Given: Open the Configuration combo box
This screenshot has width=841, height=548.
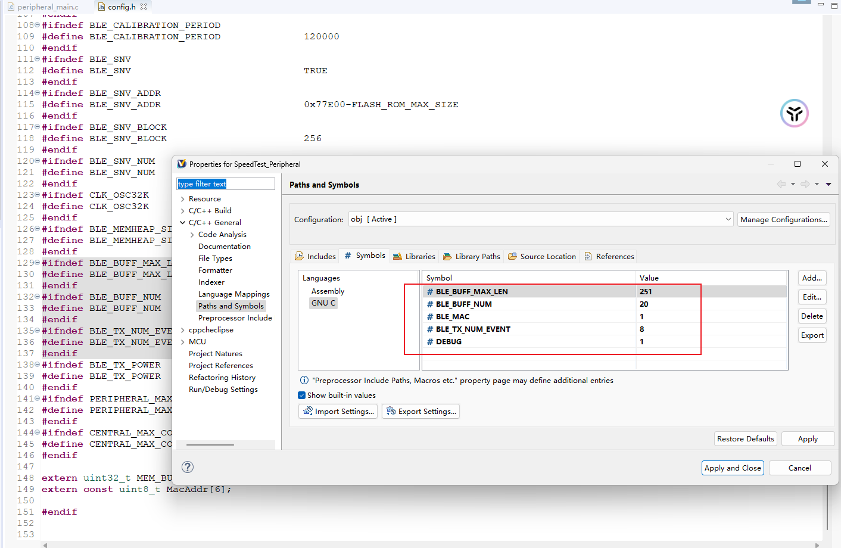Looking at the screenshot, I should [541, 219].
